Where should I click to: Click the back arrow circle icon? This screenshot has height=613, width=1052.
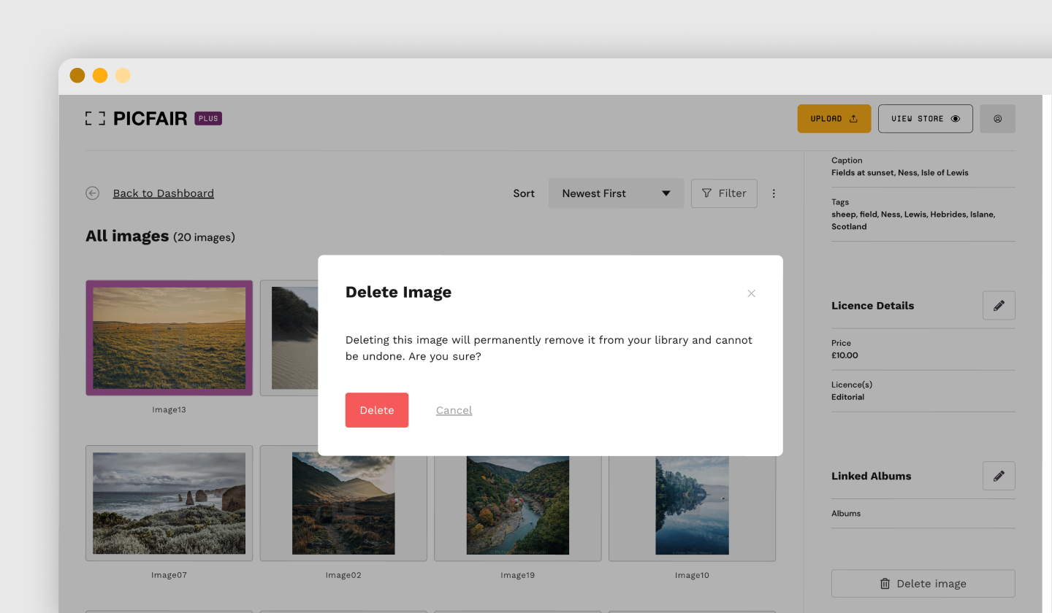(x=93, y=193)
